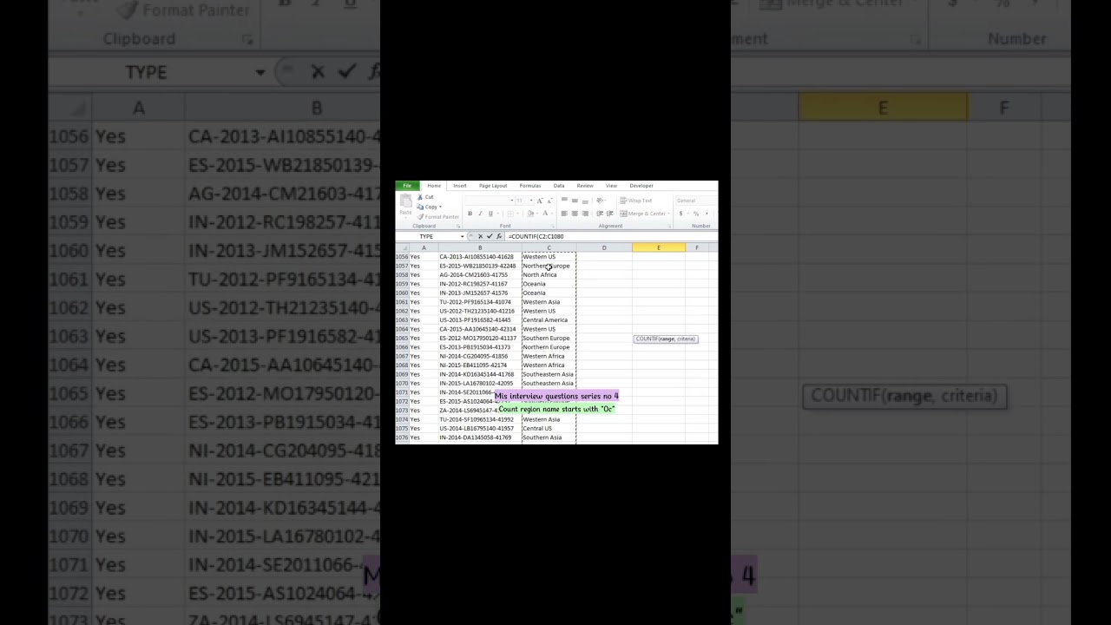Viewport: 1111px width, 625px height.
Task: Switch to the Insert tab
Action: [460, 186]
